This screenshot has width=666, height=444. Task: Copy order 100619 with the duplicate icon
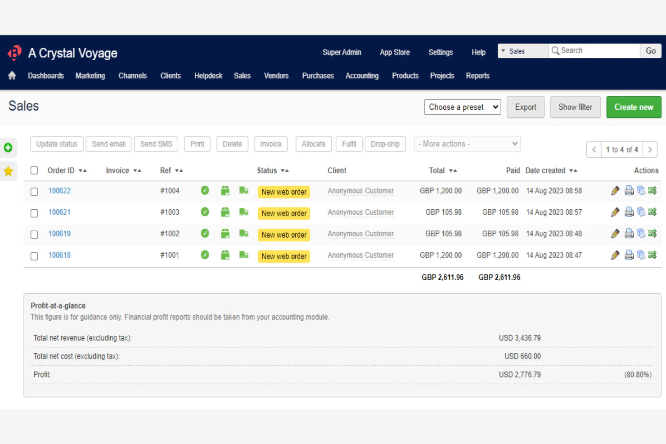[641, 233]
